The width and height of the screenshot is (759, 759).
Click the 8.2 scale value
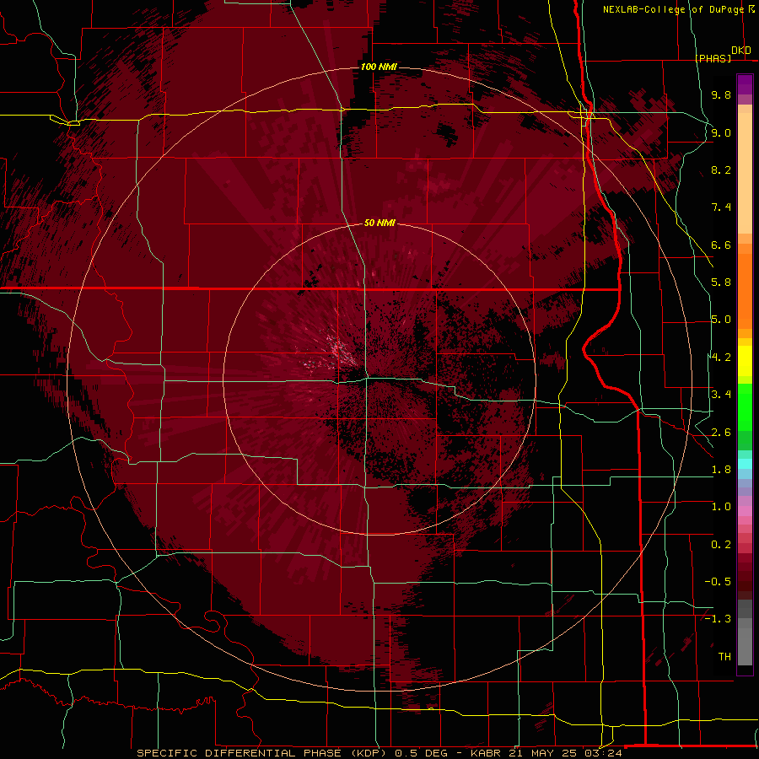(721, 170)
